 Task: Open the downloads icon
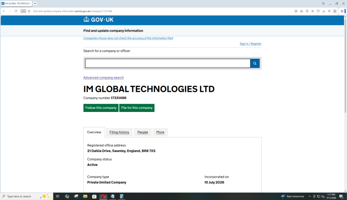click(324, 11)
